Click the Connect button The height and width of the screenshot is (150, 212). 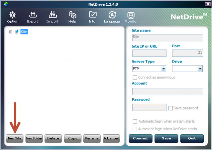[x=140, y=138]
